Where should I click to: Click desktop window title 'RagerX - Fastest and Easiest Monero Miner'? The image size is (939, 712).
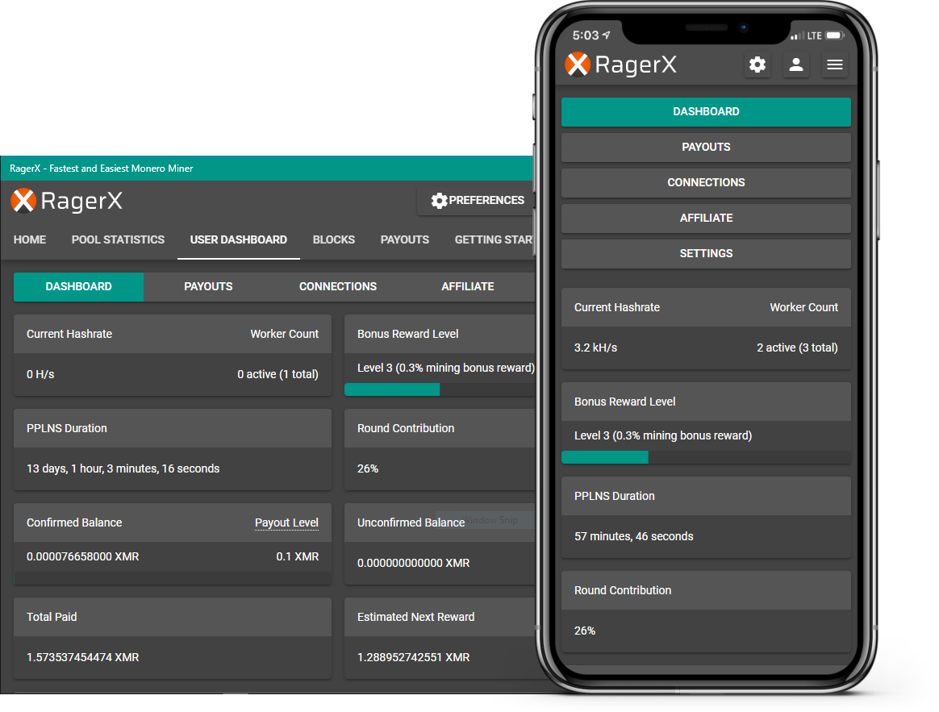click(101, 169)
